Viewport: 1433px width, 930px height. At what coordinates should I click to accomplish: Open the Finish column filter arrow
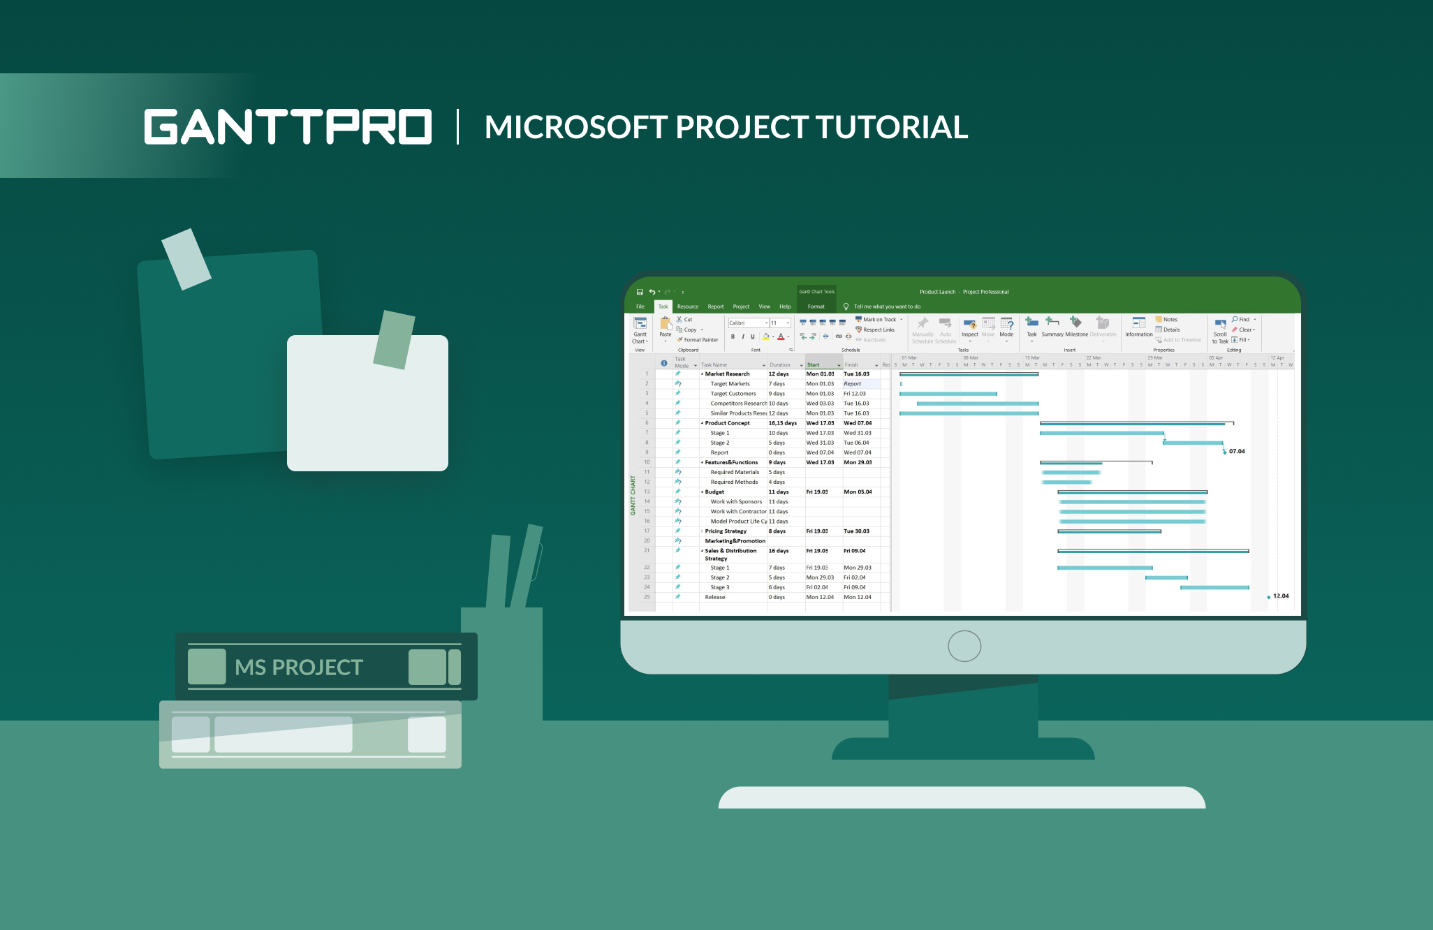(876, 365)
